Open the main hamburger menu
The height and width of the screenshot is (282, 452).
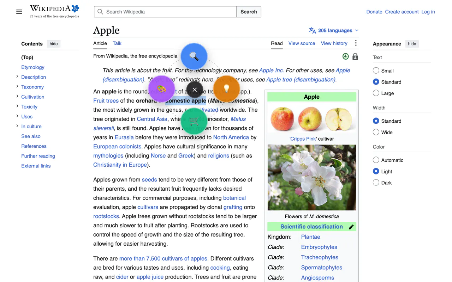pos(19,12)
